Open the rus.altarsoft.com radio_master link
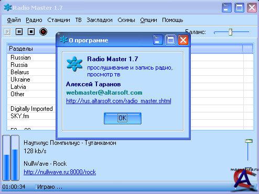 click(x=118, y=101)
